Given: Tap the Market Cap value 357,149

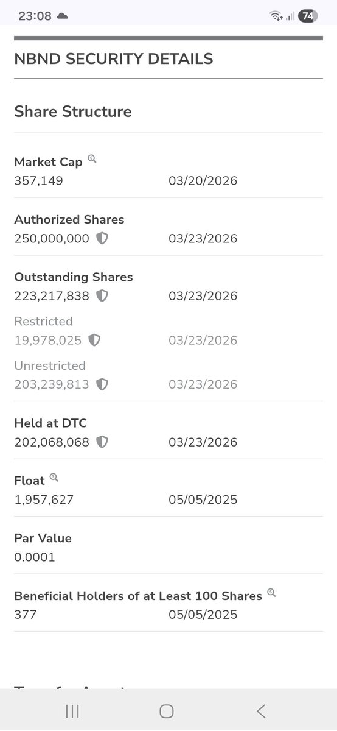Looking at the screenshot, I should tap(38, 181).
